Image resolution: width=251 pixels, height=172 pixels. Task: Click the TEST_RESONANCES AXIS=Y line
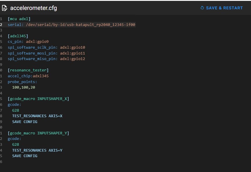37,150
